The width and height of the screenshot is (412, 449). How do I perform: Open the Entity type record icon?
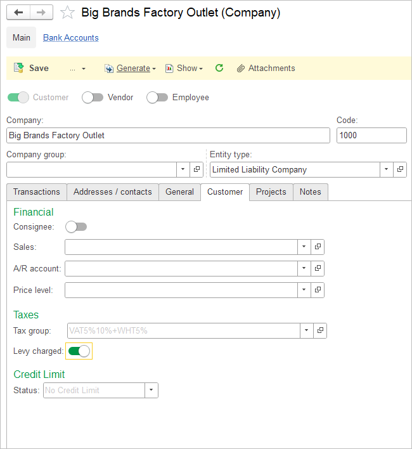400,169
